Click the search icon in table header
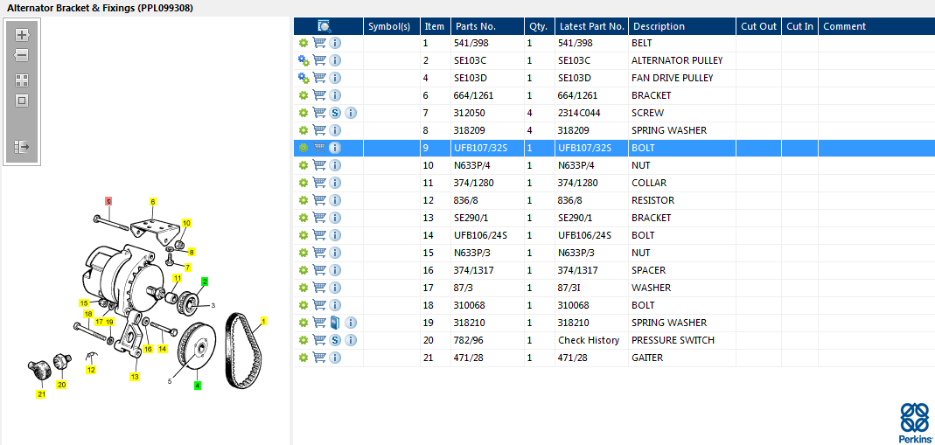This screenshot has height=445, width=935. tap(324, 26)
